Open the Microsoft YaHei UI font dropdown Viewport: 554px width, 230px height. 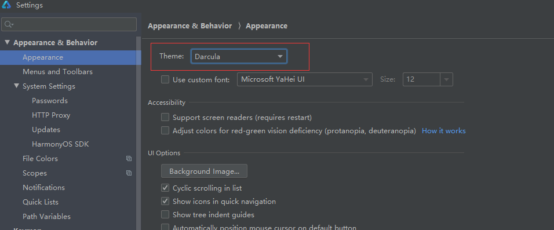tap(305, 79)
